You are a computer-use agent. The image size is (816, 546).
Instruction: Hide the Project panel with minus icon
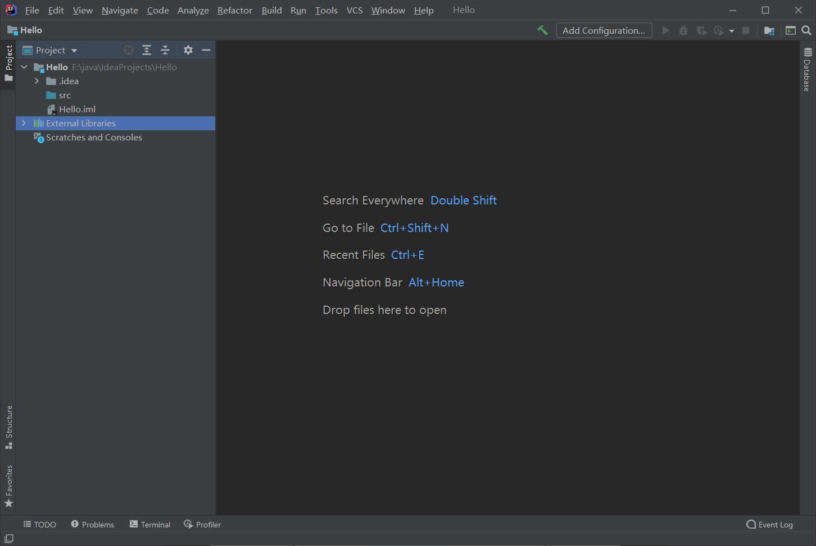pos(206,50)
